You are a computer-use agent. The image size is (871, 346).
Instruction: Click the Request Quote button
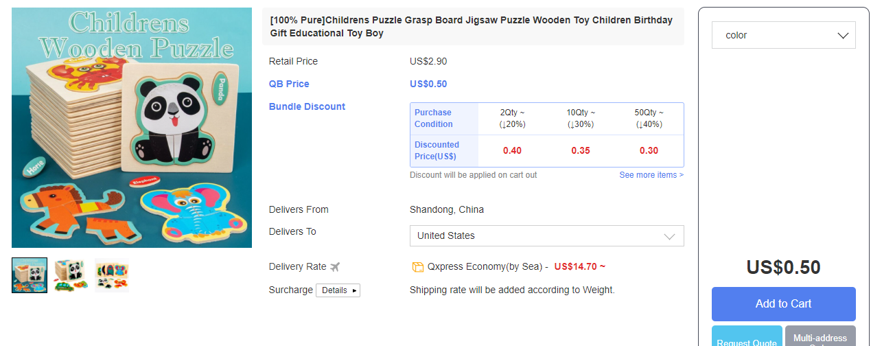click(747, 336)
